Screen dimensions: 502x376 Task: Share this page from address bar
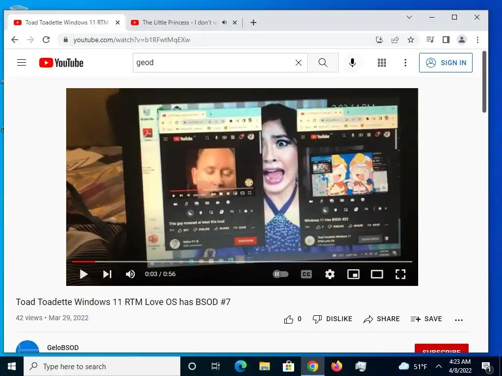[395, 40]
